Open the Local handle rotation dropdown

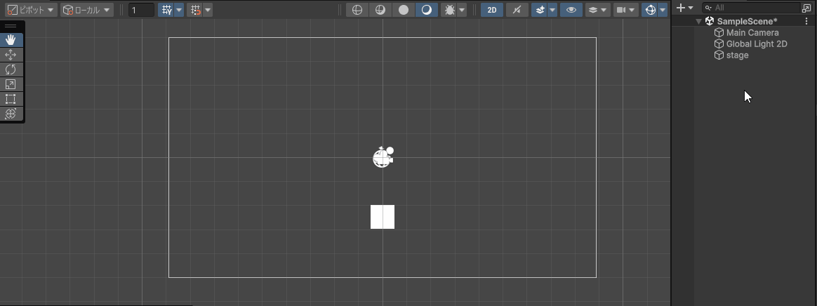tap(87, 9)
